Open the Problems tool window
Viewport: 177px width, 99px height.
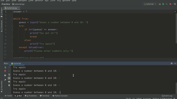pos(31,96)
